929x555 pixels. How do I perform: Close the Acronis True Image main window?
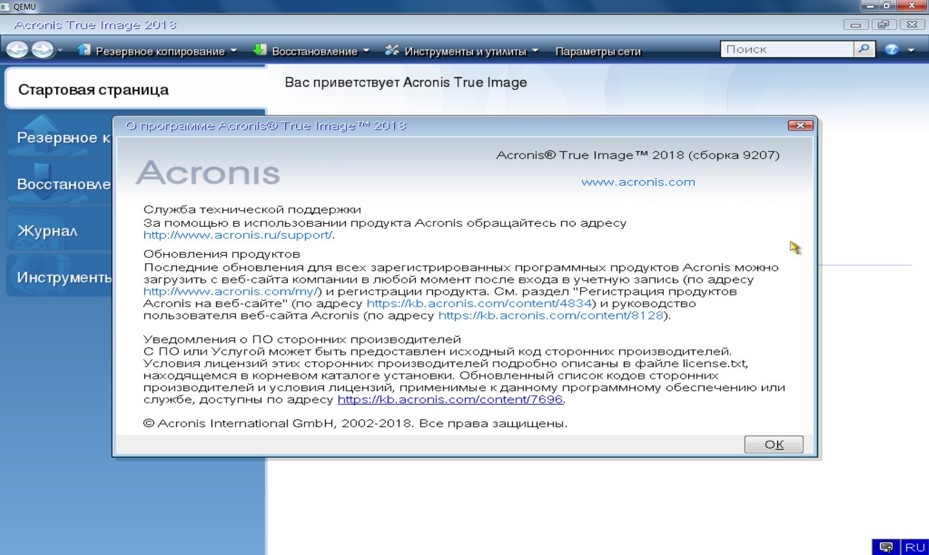coord(912,25)
